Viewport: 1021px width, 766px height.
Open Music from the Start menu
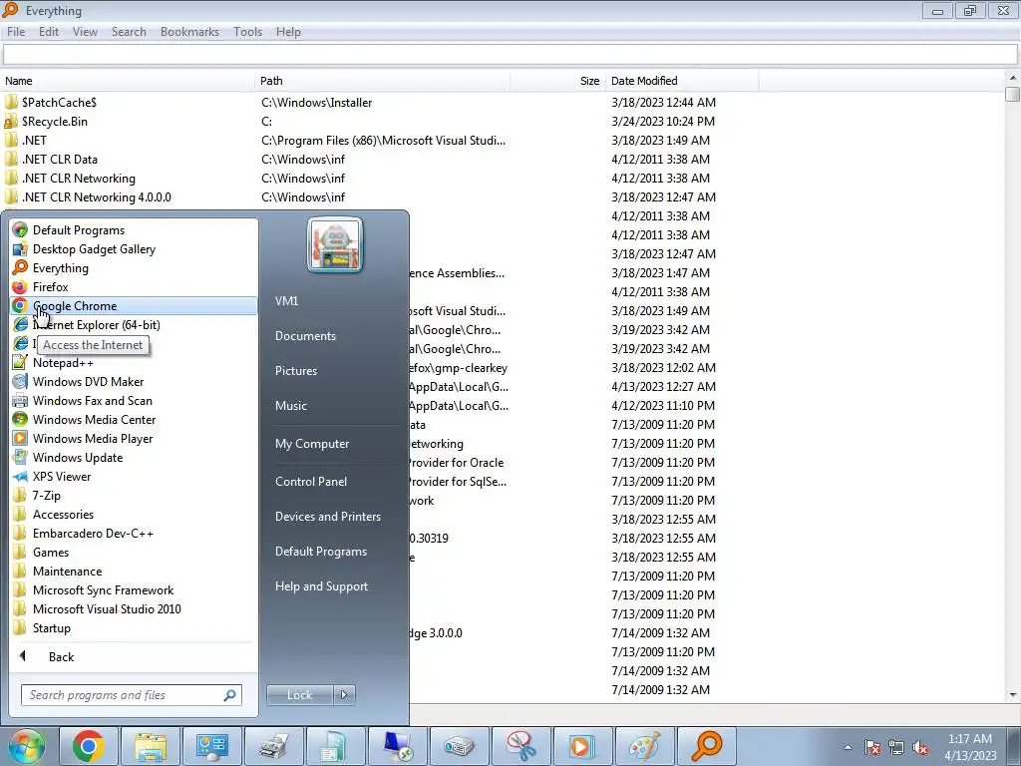(290, 405)
